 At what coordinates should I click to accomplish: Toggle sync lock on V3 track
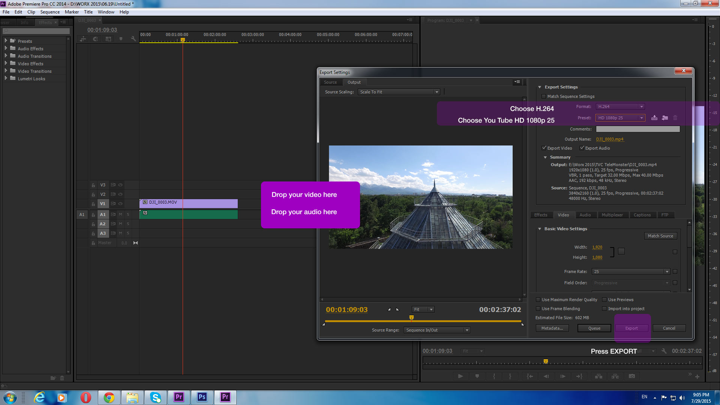point(113,185)
